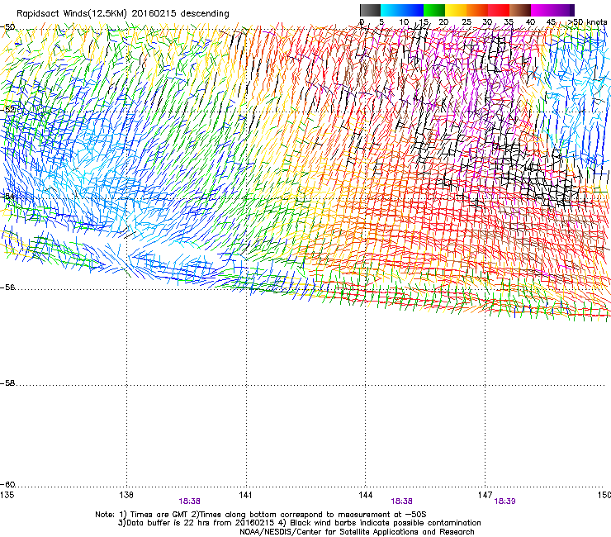Select the yellow 20-25 knots legend segment

tap(456, 10)
